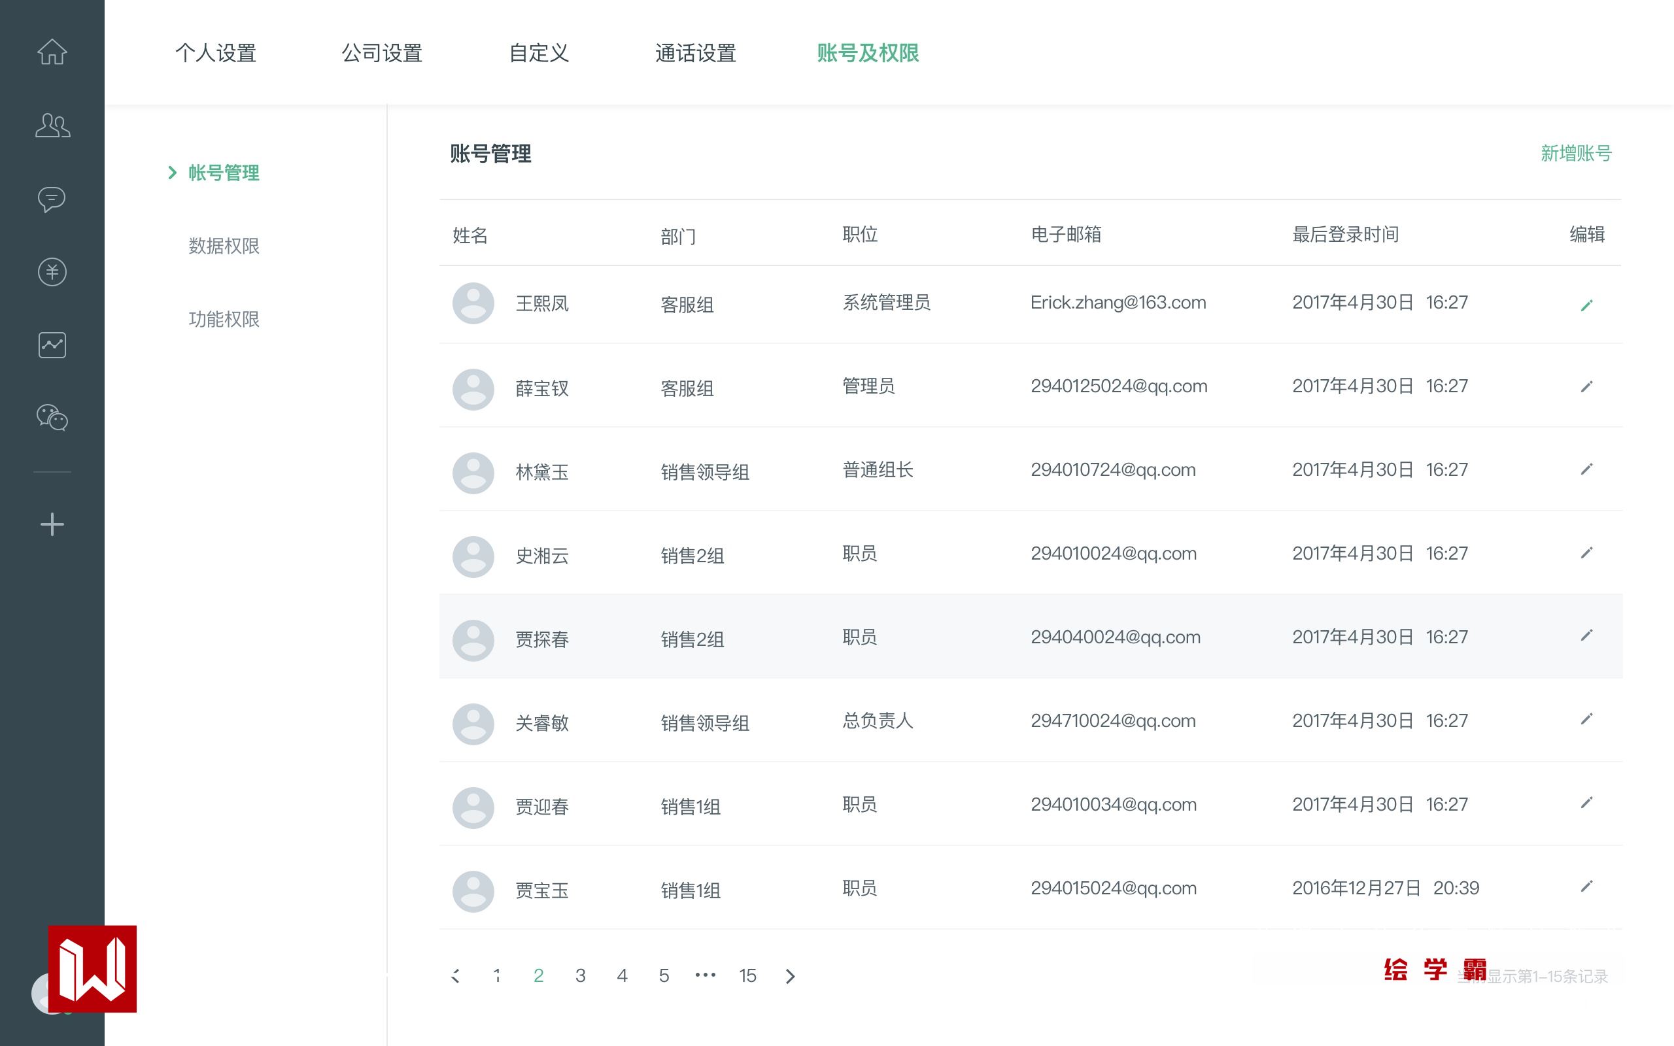1674x1046 pixels.
Task: Edit 王熙凤 account with green pencil
Action: (1586, 305)
